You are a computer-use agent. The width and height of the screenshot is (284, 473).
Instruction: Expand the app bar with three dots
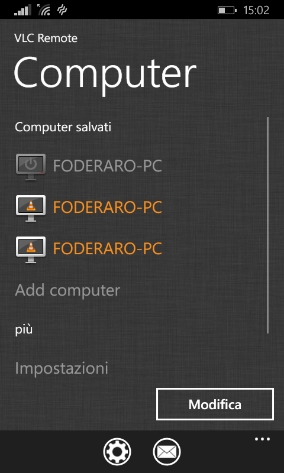[262, 439]
